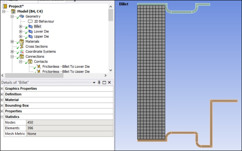Viewport: 242px width, 151px height.
Task: Select the Lower Die body
Action: tap(41, 31)
